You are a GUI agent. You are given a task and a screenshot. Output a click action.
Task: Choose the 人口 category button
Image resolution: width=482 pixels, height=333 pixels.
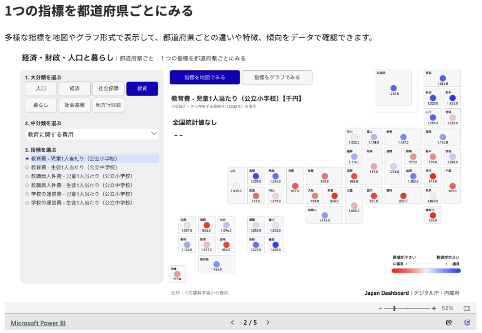[41, 89]
